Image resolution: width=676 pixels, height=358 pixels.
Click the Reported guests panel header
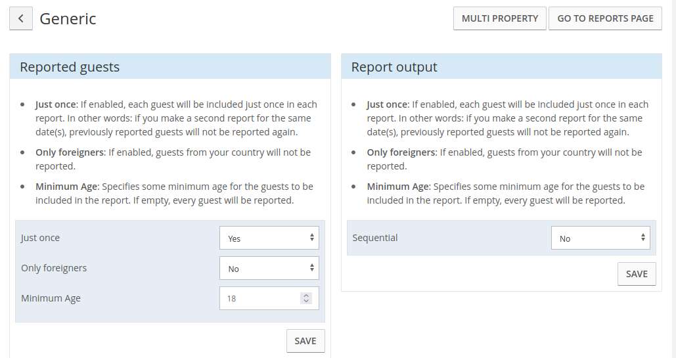pyautogui.click(x=170, y=66)
